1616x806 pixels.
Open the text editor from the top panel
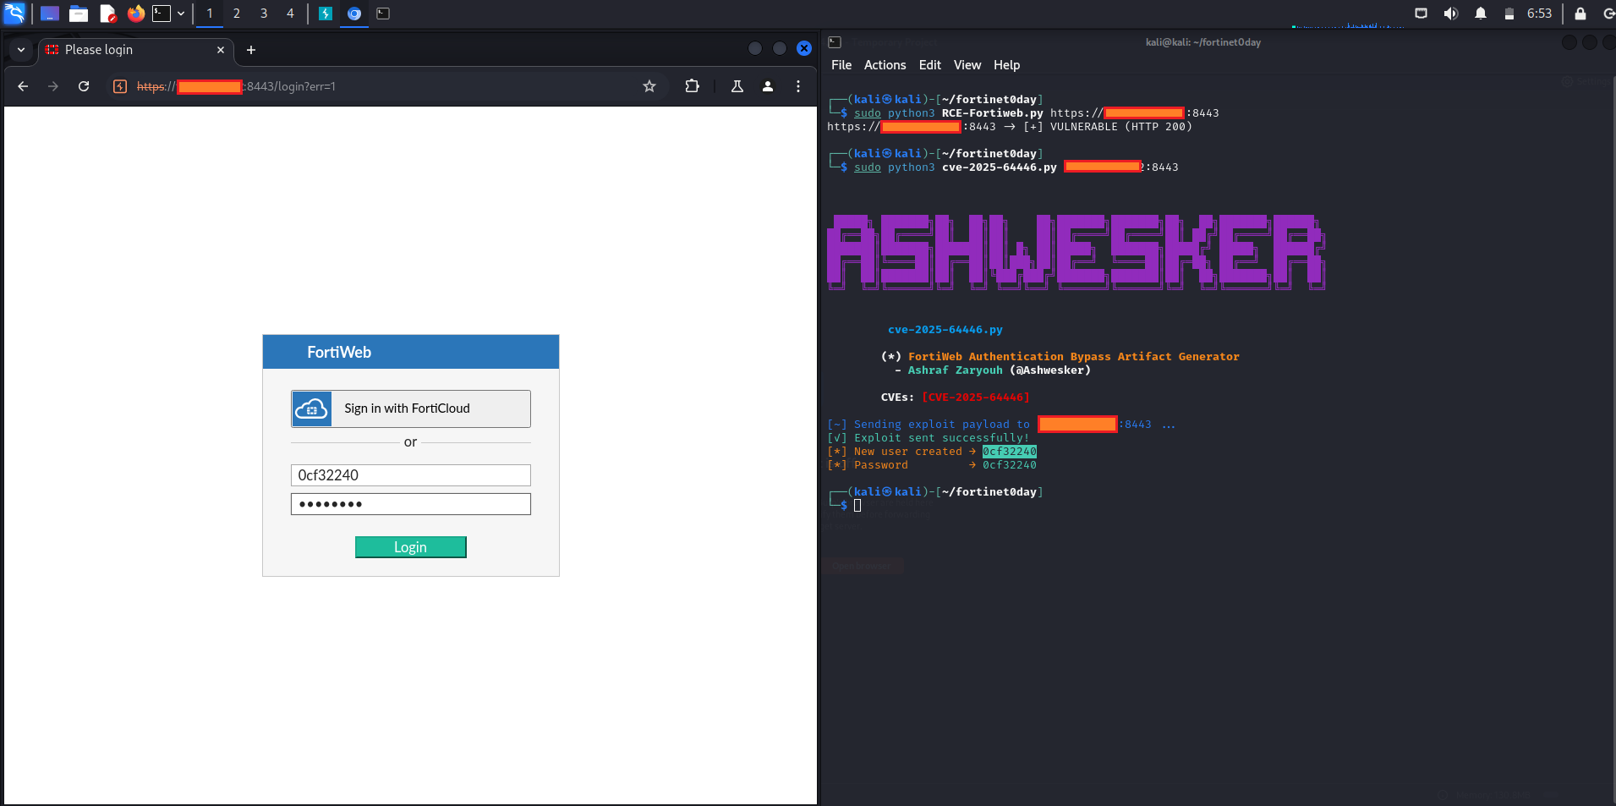coord(107,14)
